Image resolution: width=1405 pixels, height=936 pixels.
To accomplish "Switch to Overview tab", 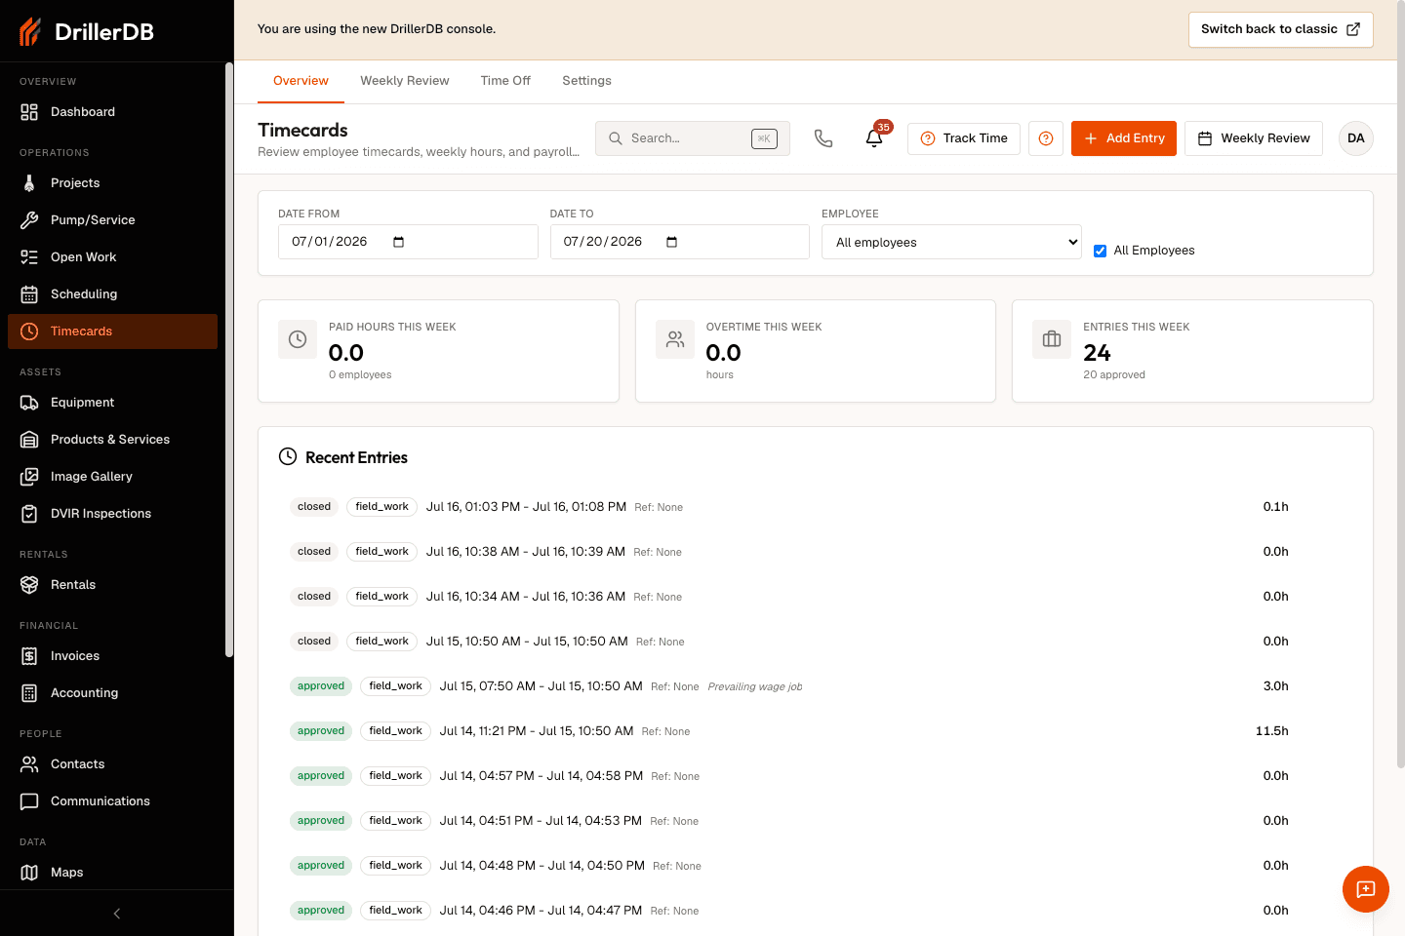I will pos(301,81).
